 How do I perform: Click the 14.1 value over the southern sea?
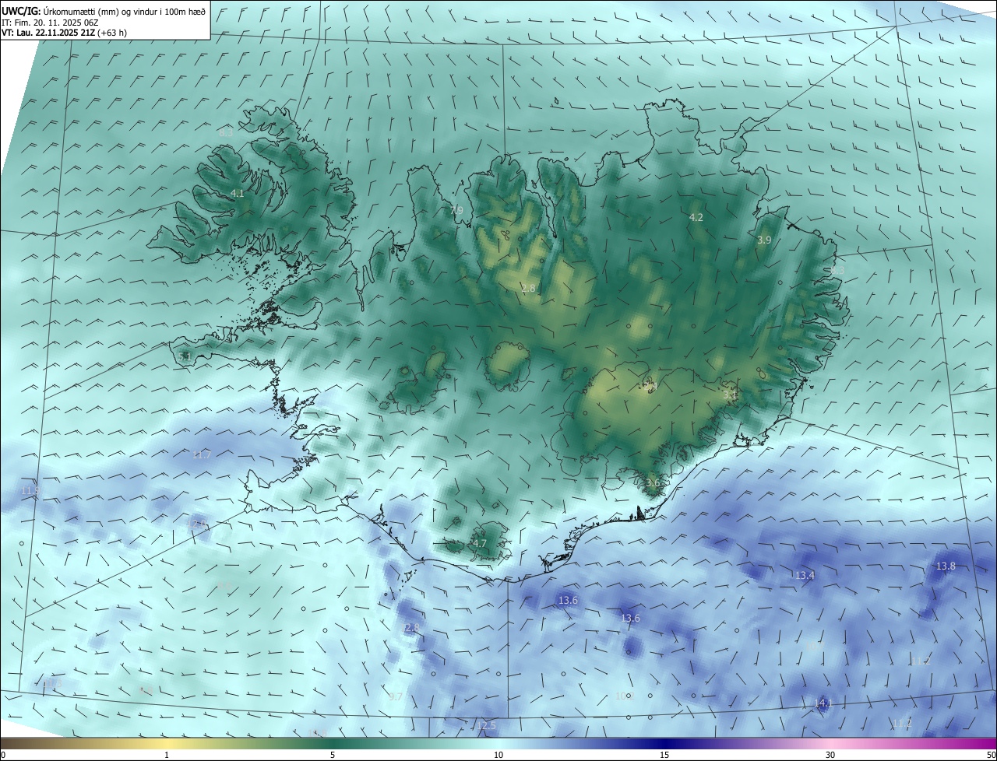[x=823, y=703]
